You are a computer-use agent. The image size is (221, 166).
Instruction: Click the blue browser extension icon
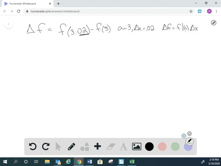pos(199,11)
